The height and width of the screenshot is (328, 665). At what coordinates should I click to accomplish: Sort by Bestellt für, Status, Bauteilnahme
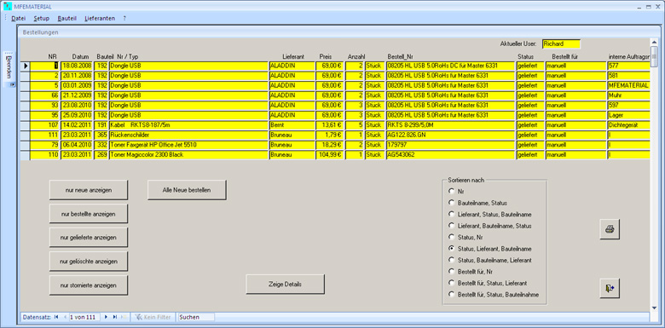click(x=451, y=294)
